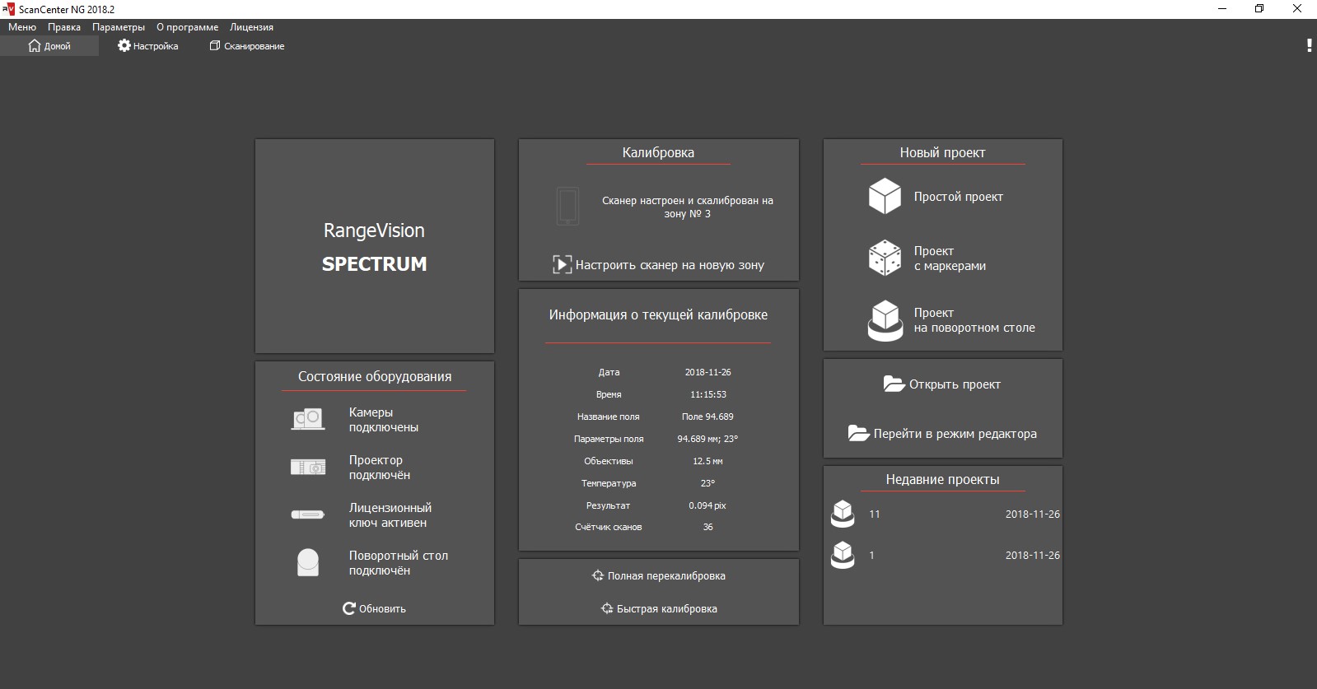Click the cameras status icon
This screenshot has width=1317, height=689.
(308, 419)
